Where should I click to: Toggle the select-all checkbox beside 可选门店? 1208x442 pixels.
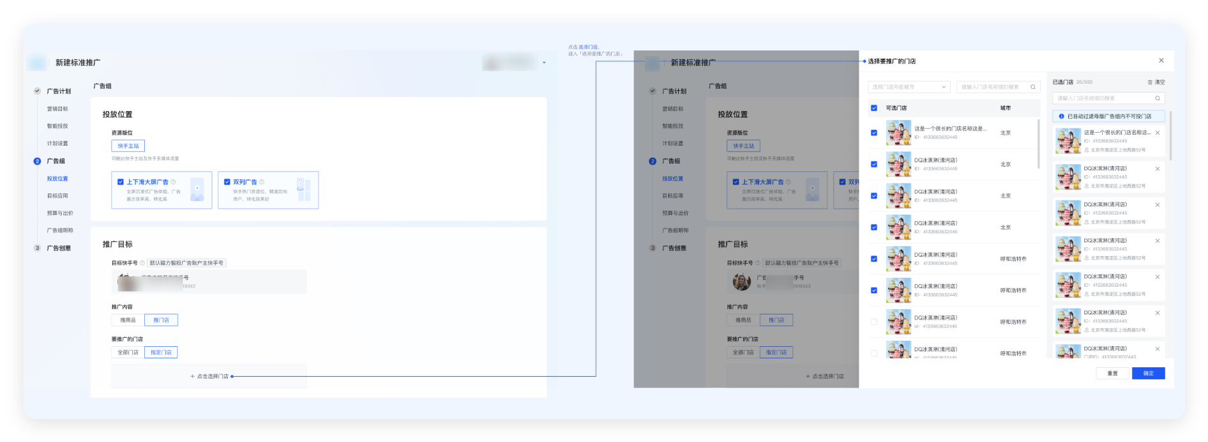[874, 108]
